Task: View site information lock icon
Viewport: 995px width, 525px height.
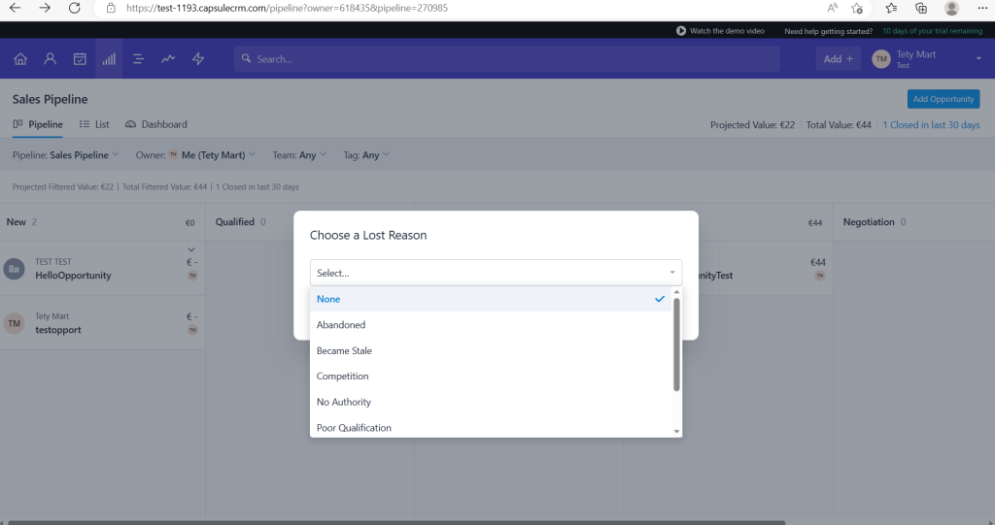Action: tap(111, 8)
